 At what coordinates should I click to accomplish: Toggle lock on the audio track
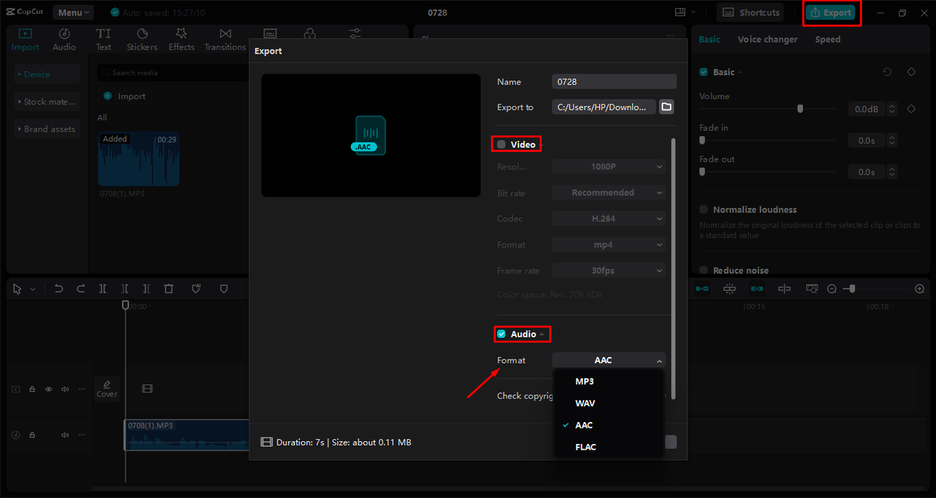pos(32,435)
